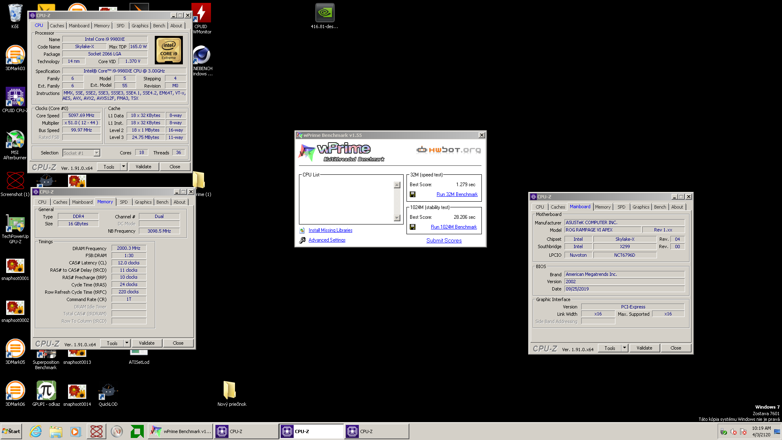
Task: Open the ATISetLod desktop icon
Action: pyautogui.click(x=139, y=356)
